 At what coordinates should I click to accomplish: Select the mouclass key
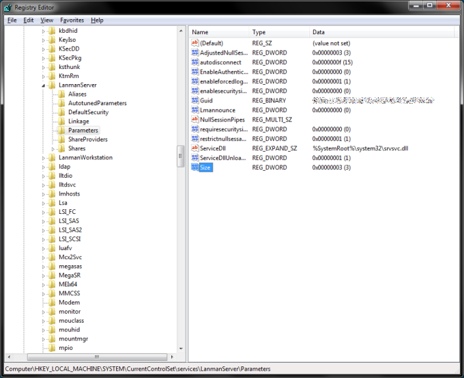pyautogui.click(x=72, y=321)
